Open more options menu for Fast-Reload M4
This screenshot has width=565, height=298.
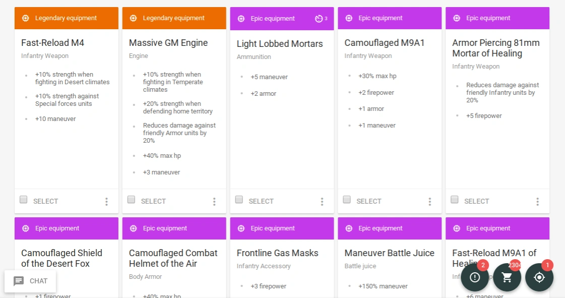coord(106,202)
